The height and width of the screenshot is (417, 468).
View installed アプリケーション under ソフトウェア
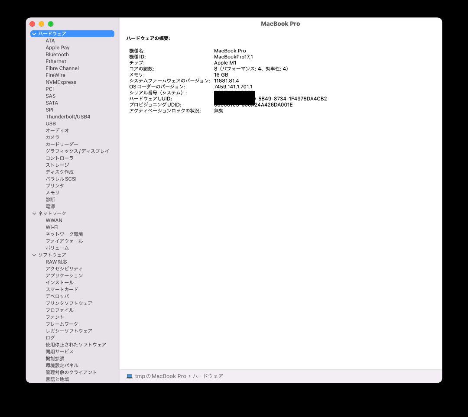63,275
